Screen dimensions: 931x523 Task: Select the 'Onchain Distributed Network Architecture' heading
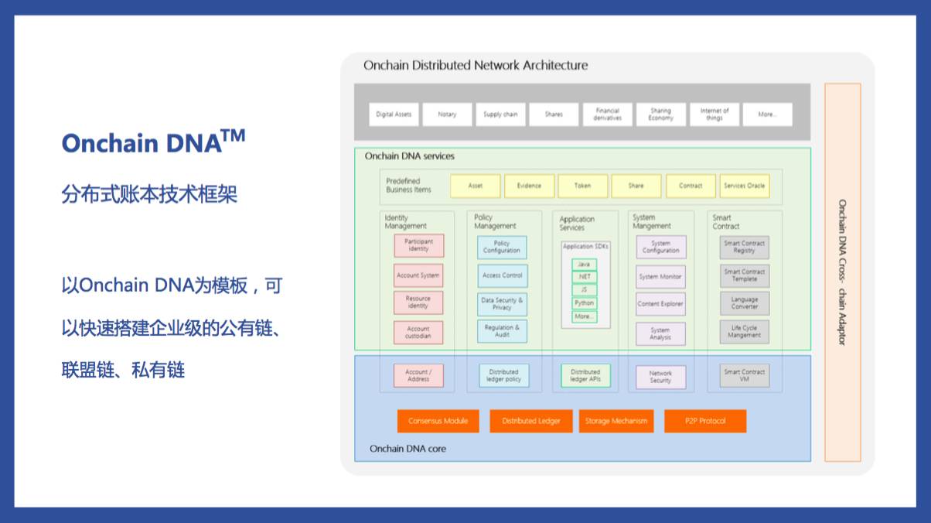(476, 66)
